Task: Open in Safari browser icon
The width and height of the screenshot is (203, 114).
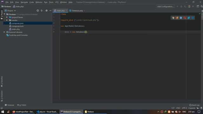Action: 181,18
